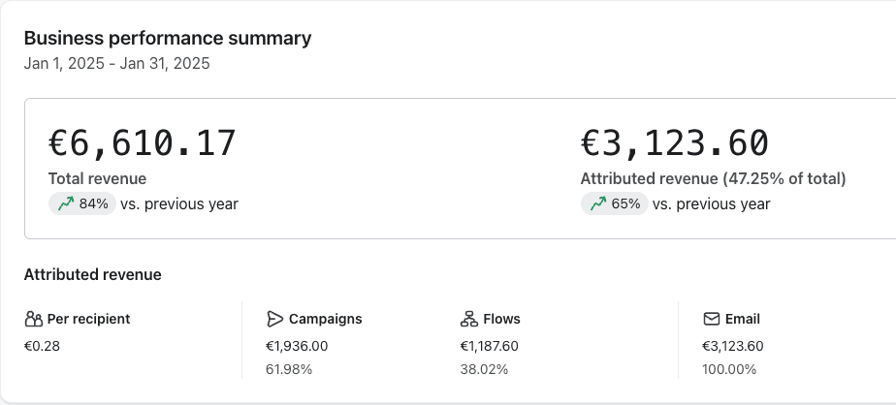The width and height of the screenshot is (896, 405).
Task: Click the Total revenue label
Action: [98, 179]
